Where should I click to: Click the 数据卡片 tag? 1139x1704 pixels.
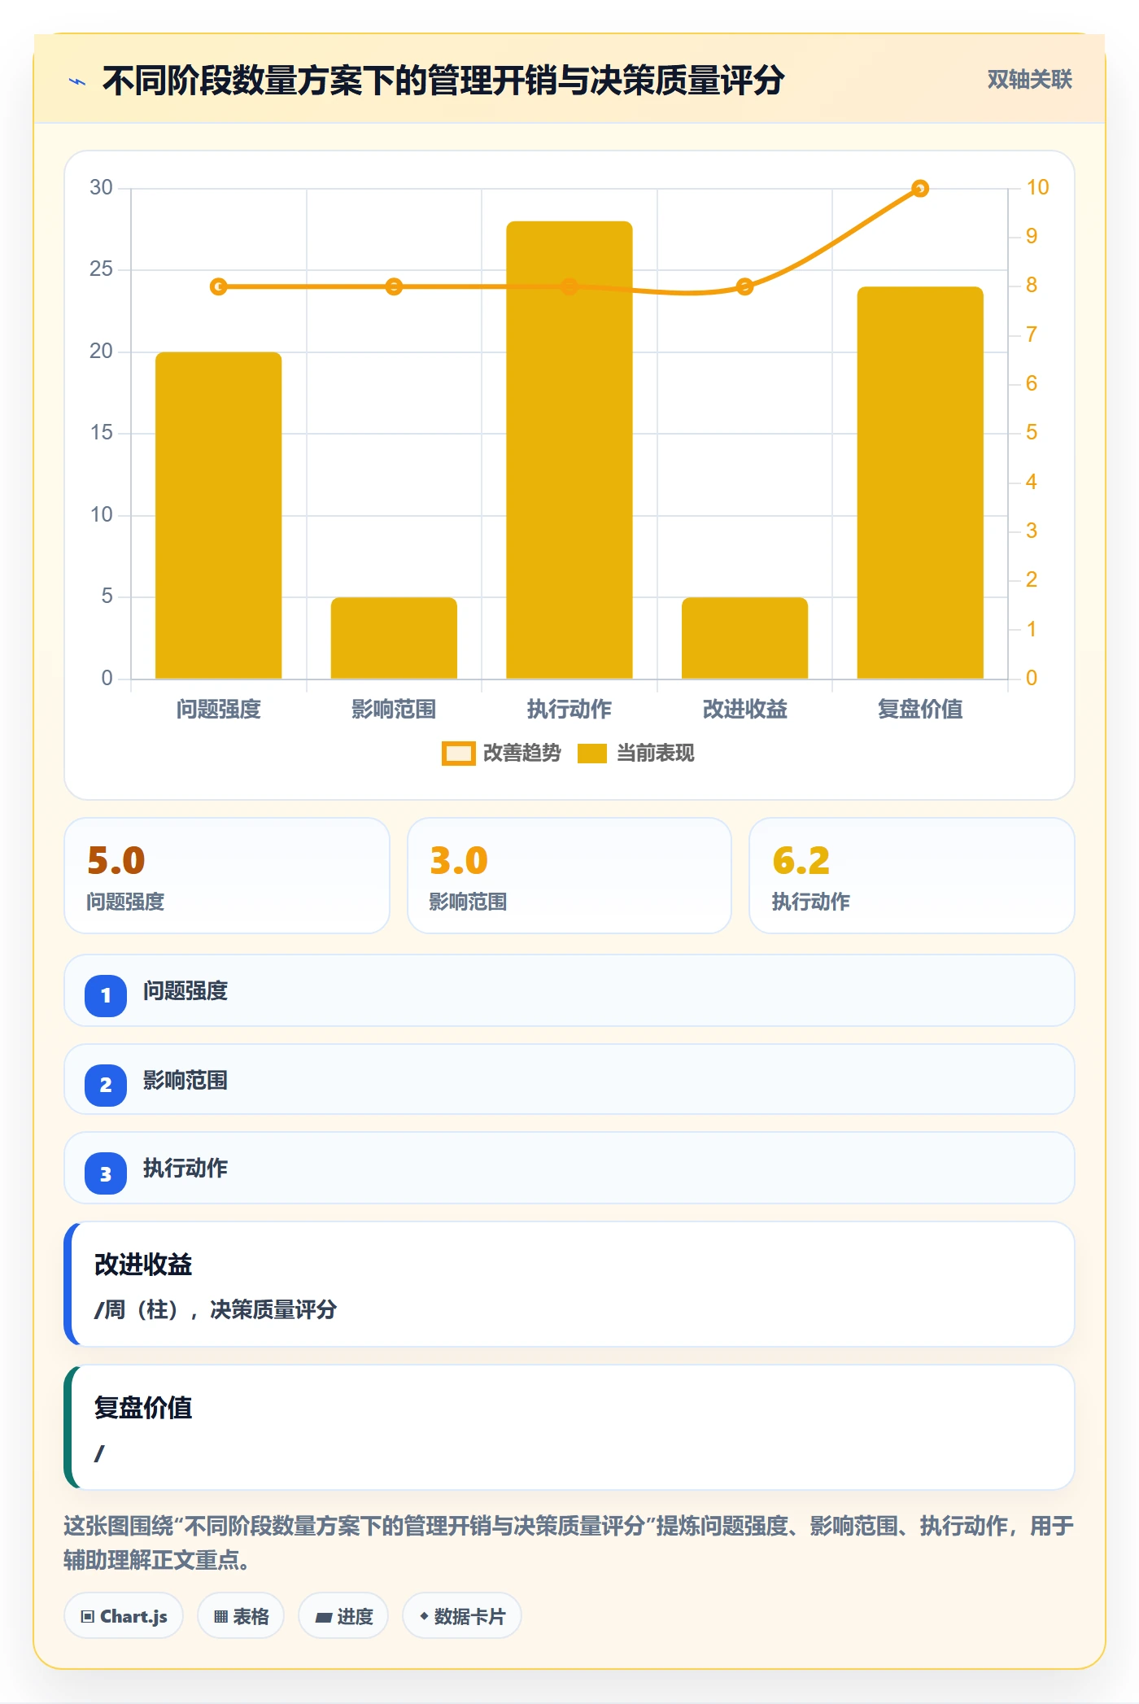click(462, 1616)
